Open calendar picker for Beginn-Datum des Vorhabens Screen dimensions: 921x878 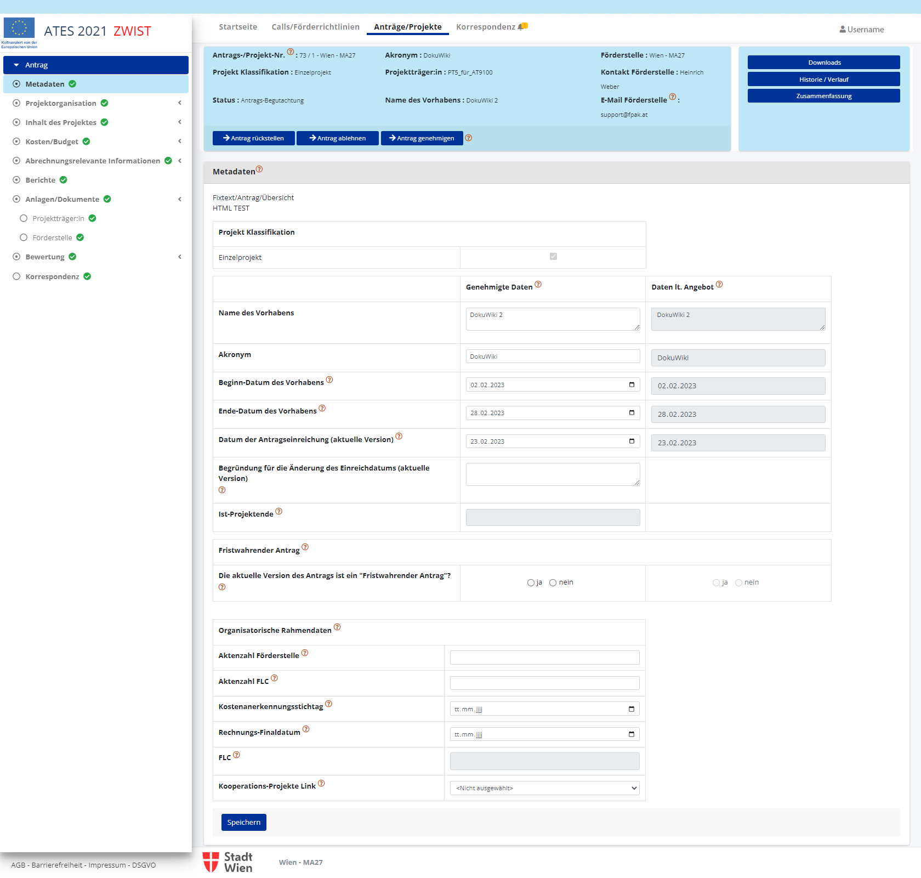[x=632, y=384]
